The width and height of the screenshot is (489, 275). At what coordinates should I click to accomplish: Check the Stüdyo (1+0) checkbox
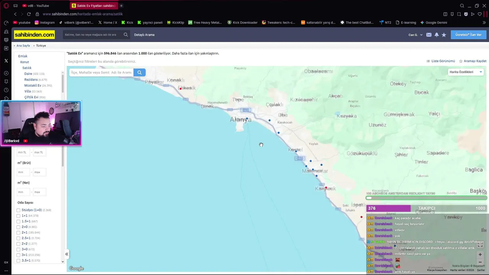[x=18, y=210]
